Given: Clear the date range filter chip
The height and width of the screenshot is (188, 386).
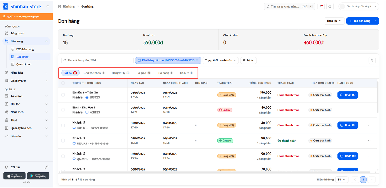Looking at the screenshot, I should pos(197,60).
